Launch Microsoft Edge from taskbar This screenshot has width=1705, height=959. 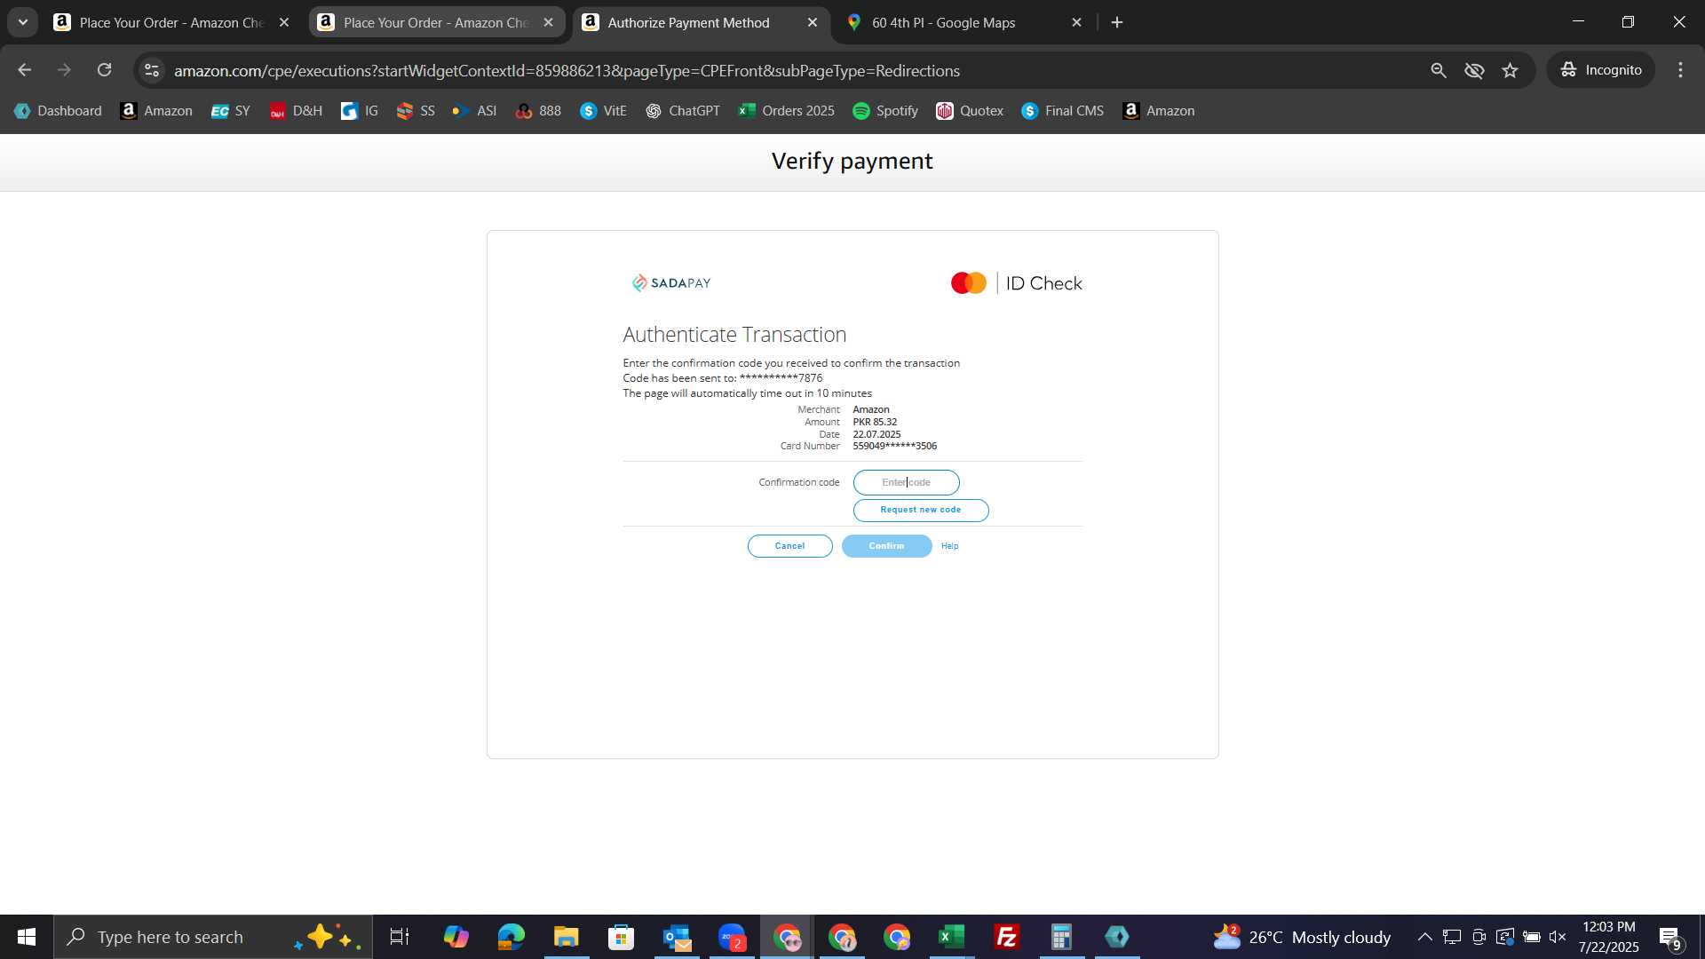511,937
